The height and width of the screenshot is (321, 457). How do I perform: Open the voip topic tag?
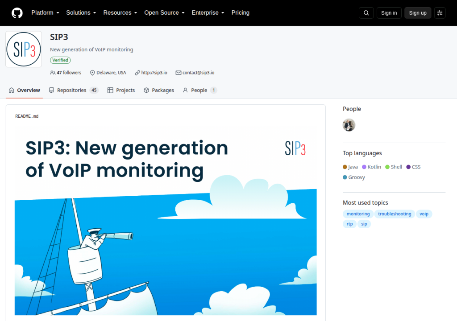(x=424, y=214)
